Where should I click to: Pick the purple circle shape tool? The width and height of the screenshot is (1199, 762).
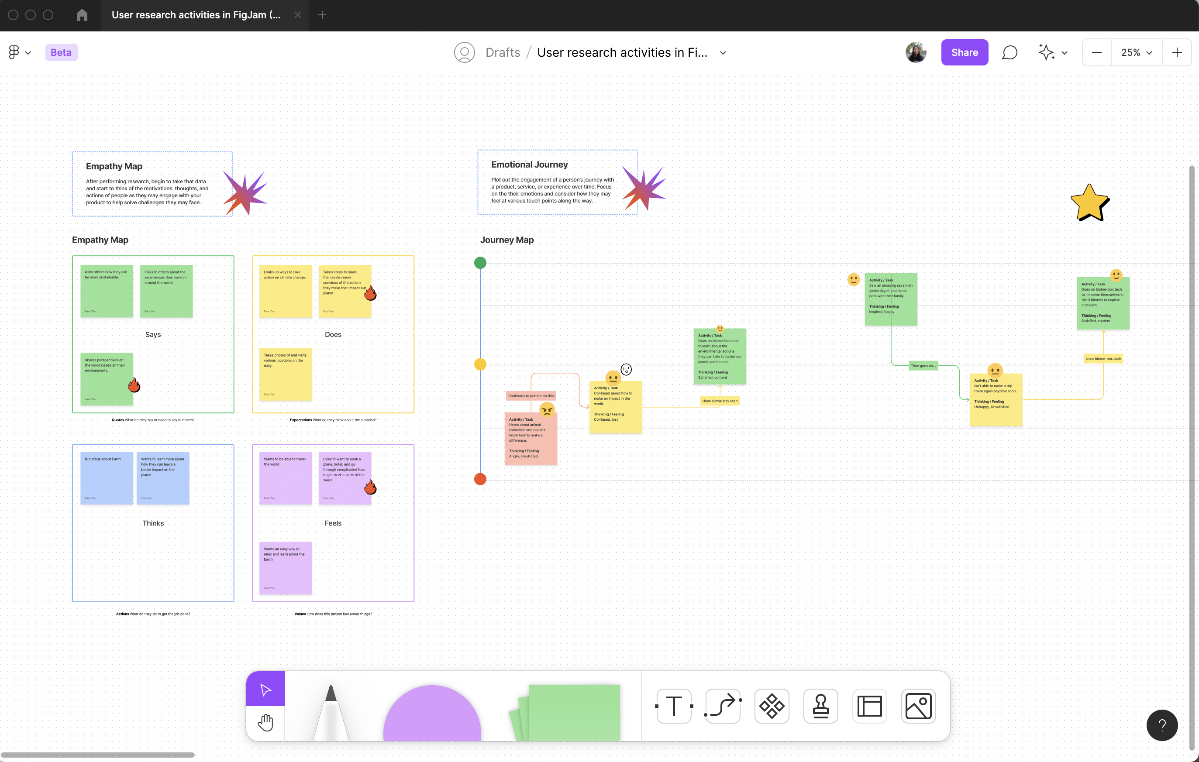point(432,714)
